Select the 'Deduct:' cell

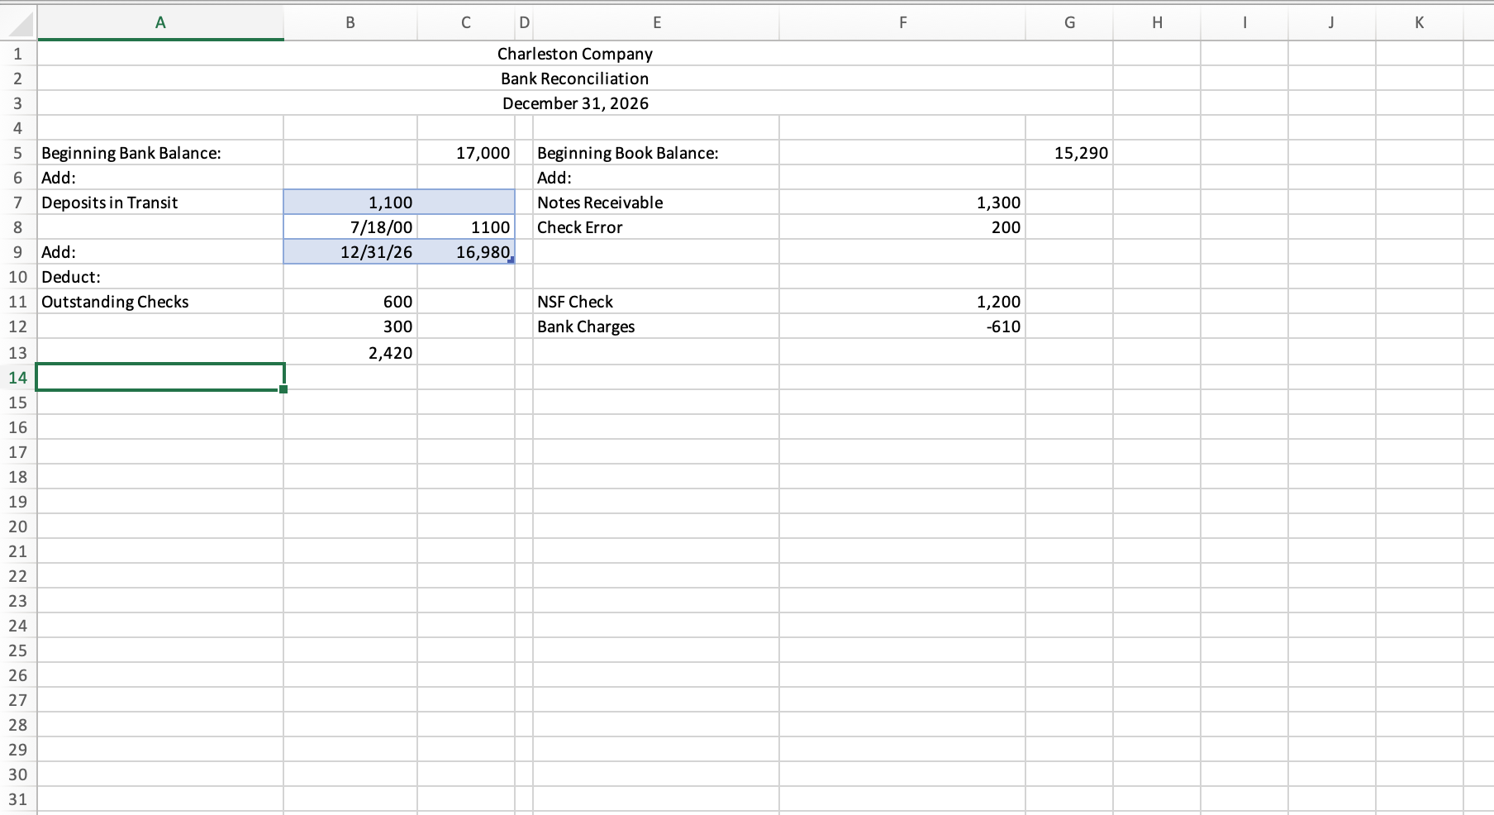click(160, 277)
